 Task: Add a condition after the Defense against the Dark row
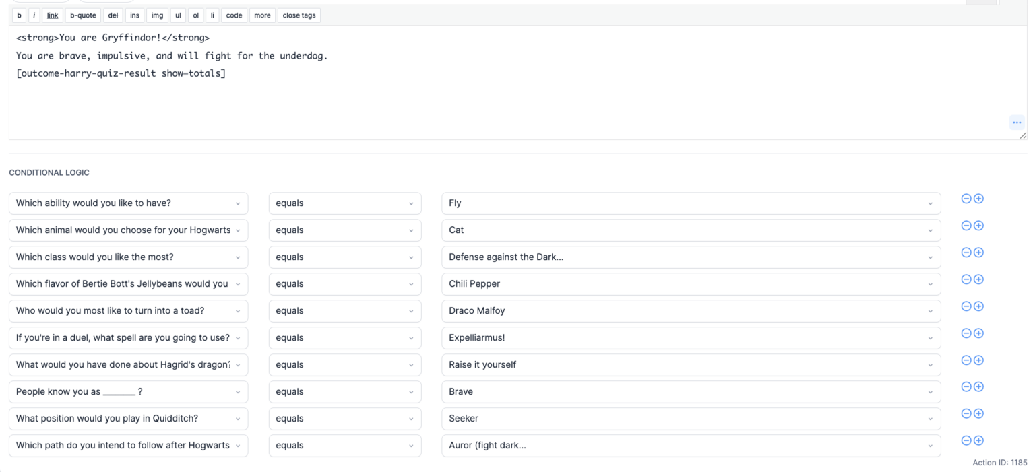pos(978,252)
